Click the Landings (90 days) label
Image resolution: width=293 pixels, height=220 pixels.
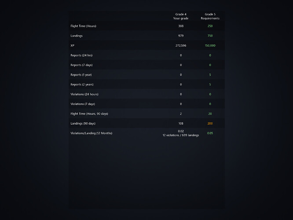pyautogui.click(x=83, y=123)
